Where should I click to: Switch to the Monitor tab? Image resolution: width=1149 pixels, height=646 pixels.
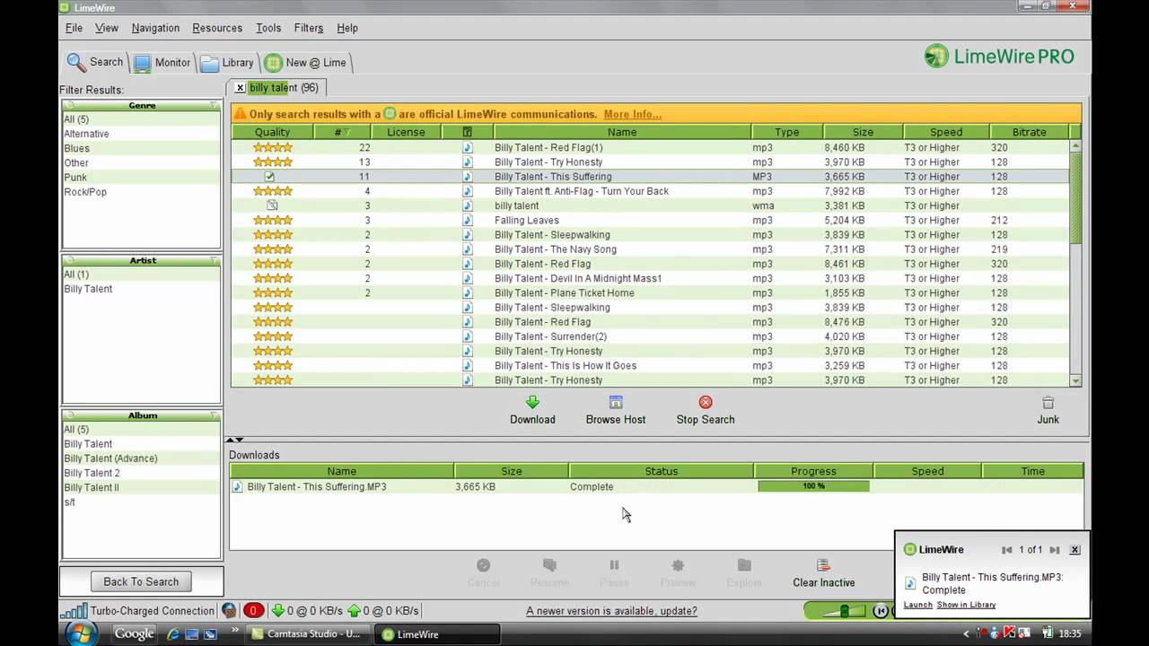point(162,63)
